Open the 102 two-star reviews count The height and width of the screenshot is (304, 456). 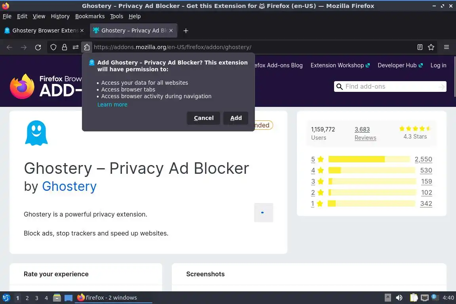coord(427,193)
